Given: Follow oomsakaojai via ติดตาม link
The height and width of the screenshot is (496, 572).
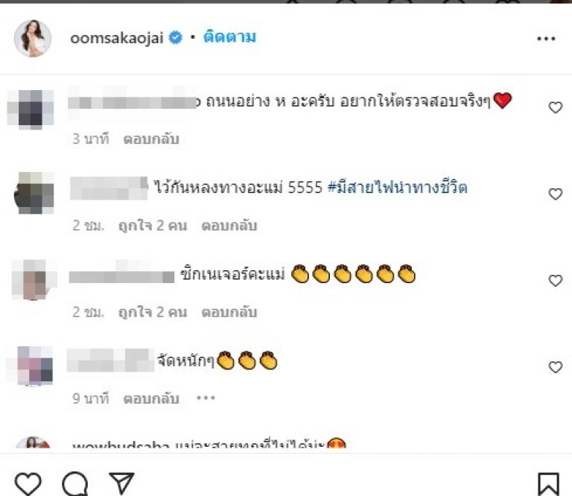Looking at the screenshot, I should point(230,37).
